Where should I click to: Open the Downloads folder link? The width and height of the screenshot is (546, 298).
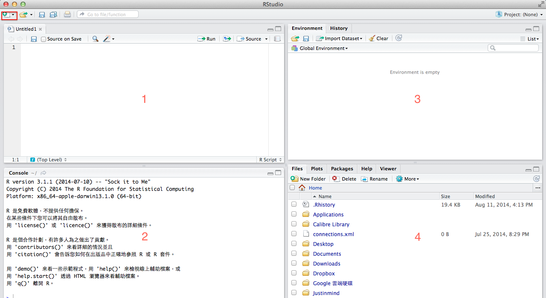327,263
